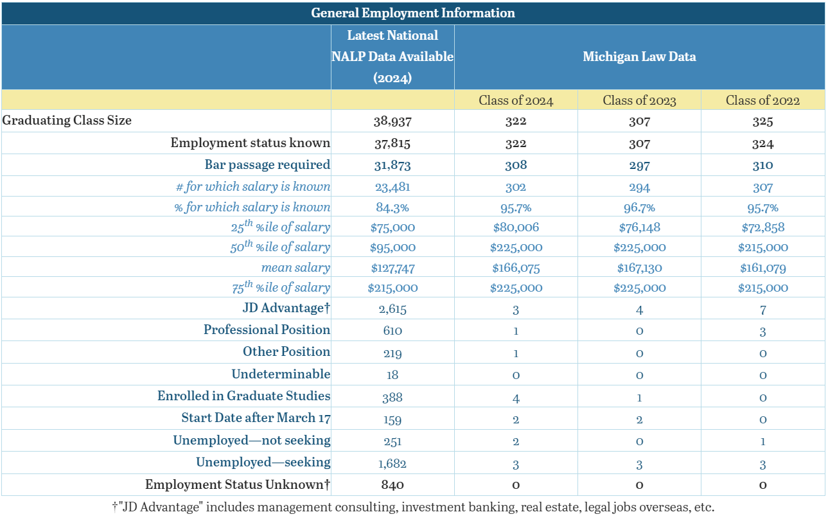Click the national late start value 159
Image resolution: width=828 pixels, height=521 pixels.
point(392,420)
